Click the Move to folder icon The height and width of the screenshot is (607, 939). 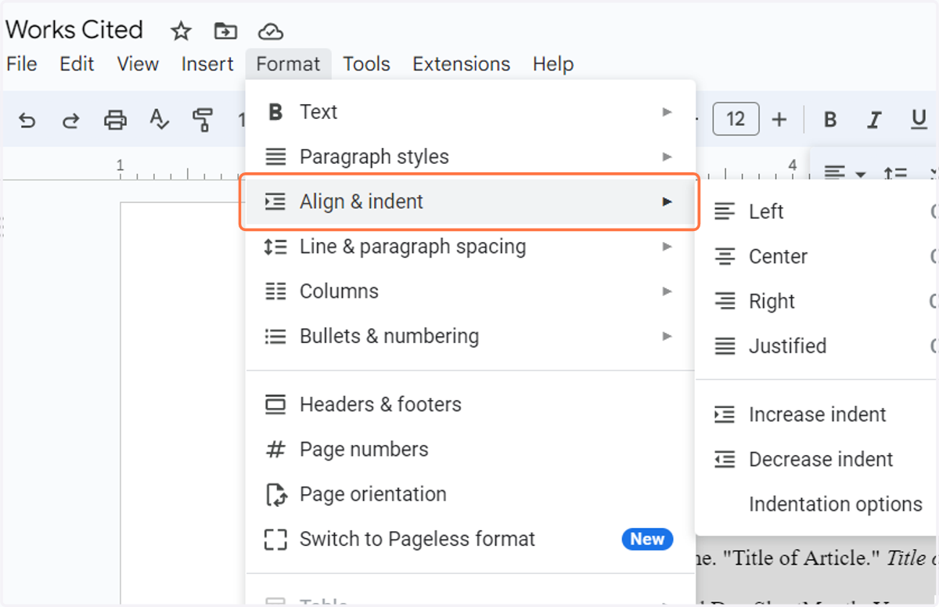pyautogui.click(x=225, y=31)
